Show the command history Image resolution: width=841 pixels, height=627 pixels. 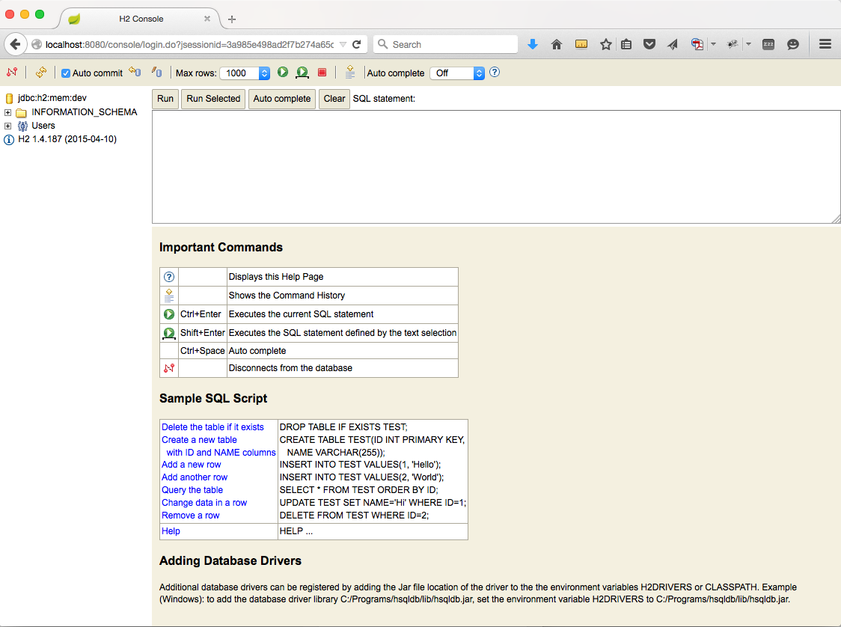pos(351,72)
